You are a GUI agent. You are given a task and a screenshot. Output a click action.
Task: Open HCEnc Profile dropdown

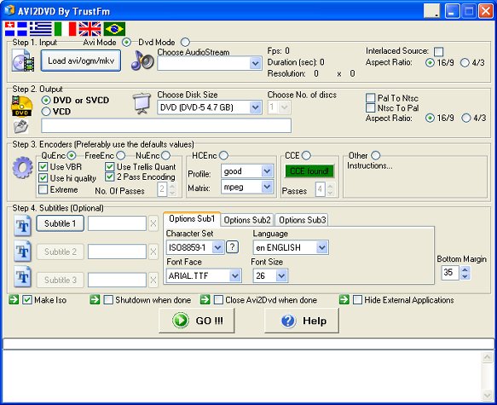(x=267, y=171)
